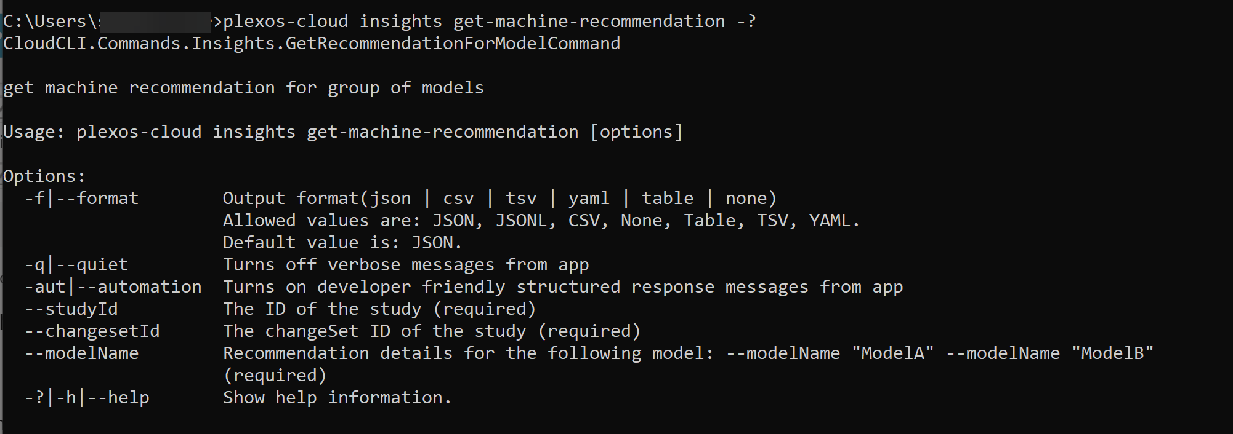The height and width of the screenshot is (434, 1233).
Task: Click the --modelName option label
Action: (x=81, y=353)
